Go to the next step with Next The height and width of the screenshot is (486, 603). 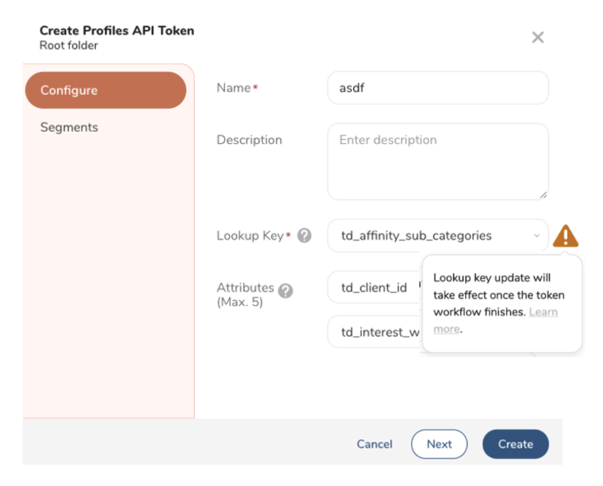point(439,444)
